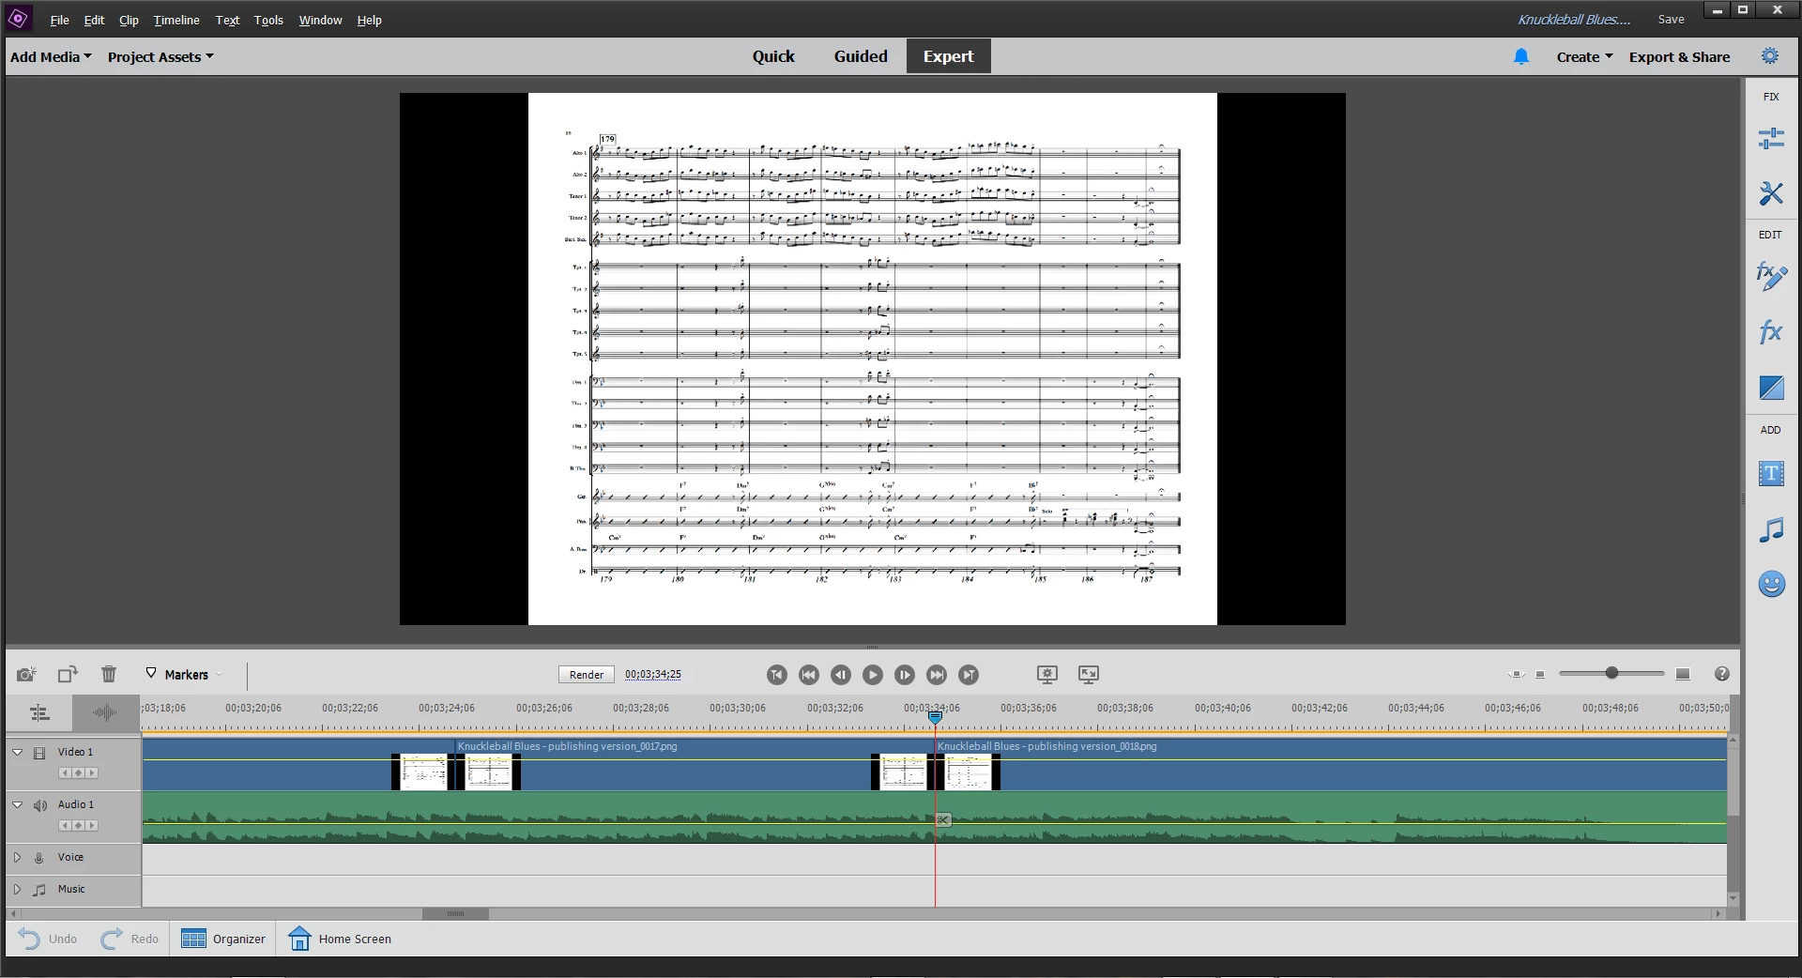Open the Music panel in right sidebar
Viewport: 1802px width, 978px height.
tap(1771, 529)
